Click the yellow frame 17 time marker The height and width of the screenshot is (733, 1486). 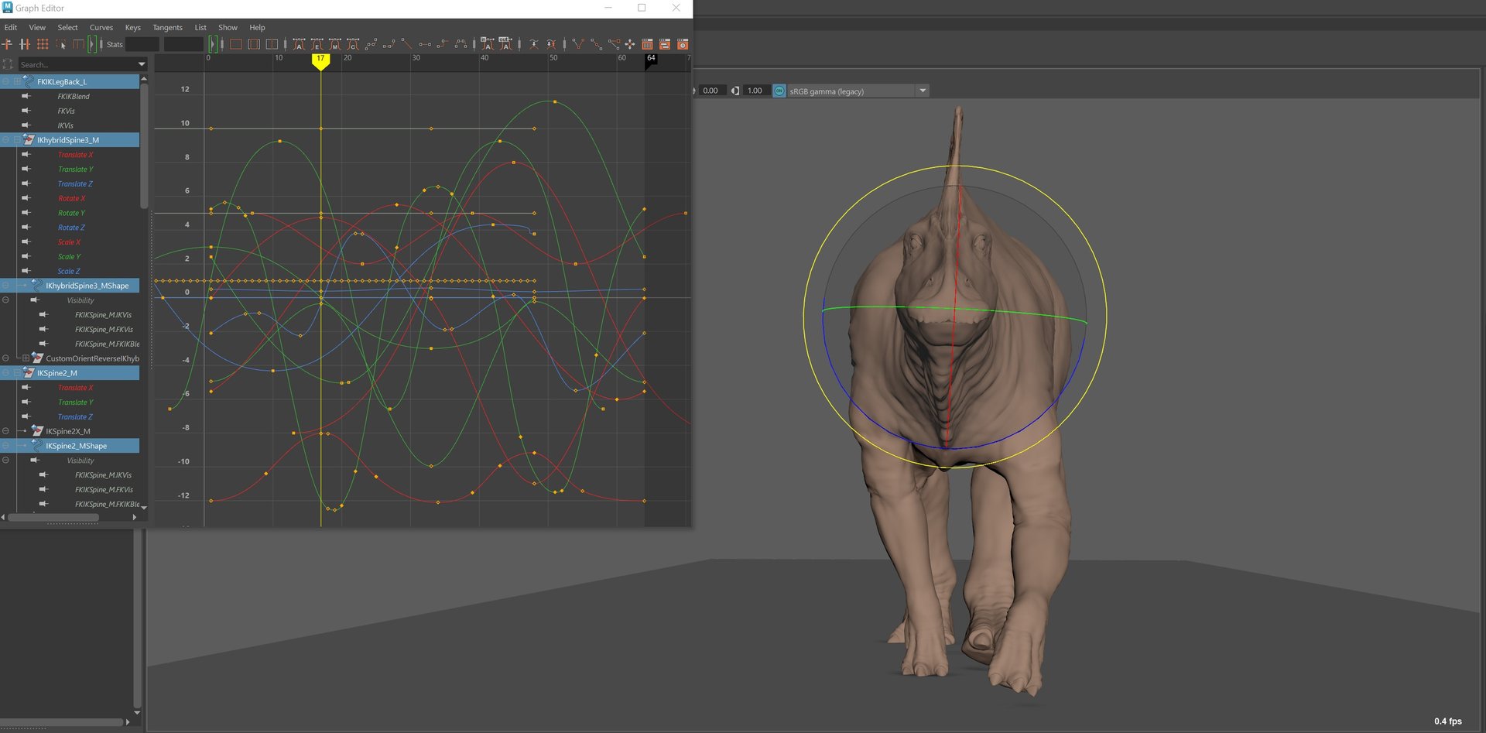point(320,60)
